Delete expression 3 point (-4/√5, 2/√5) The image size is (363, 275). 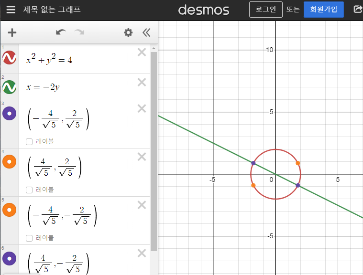(142, 108)
